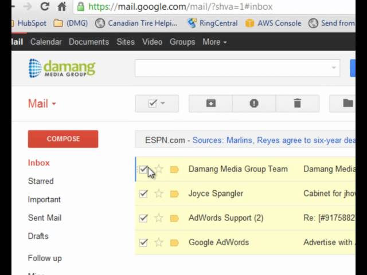Viewport: 367px width, 275px height.
Task: Toggle importance marker on Google AdWords email
Action: coord(174,243)
